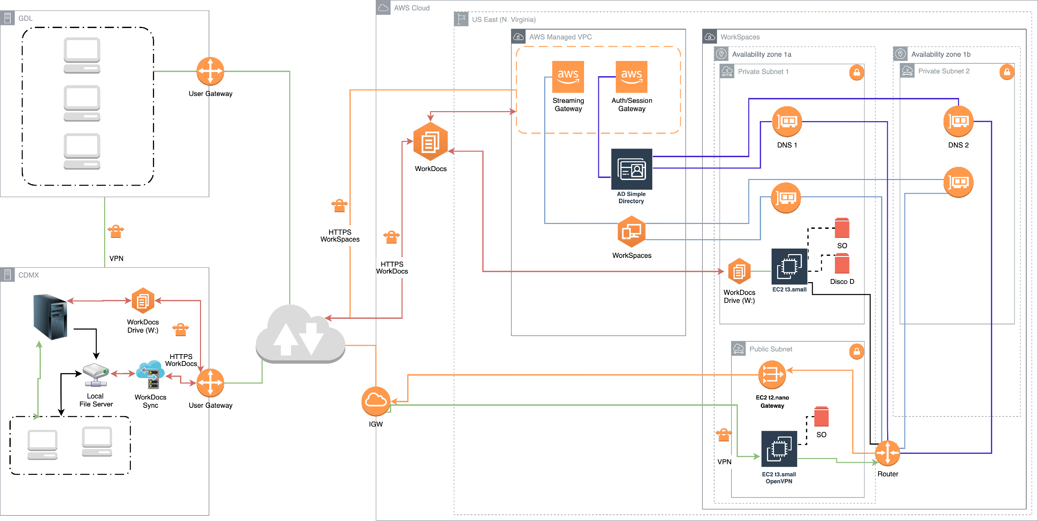Select the 'Private Subnet 2' label
Image resolution: width=1038 pixels, height=521 pixels.
(944, 71)
